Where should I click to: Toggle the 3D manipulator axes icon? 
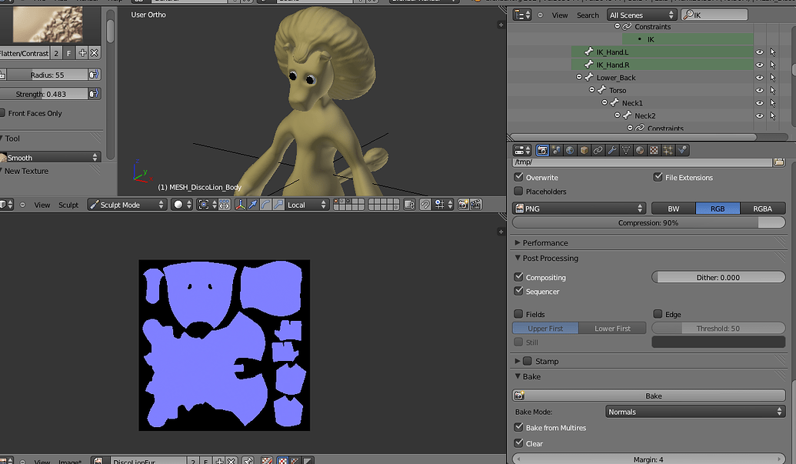click(240, 205)
